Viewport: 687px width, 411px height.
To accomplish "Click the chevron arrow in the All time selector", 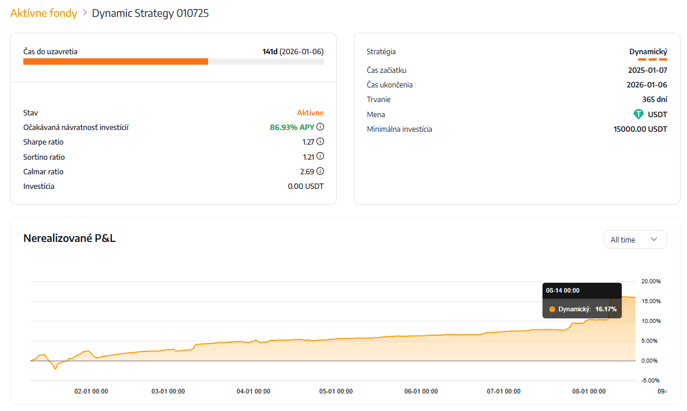I will 654,240.
